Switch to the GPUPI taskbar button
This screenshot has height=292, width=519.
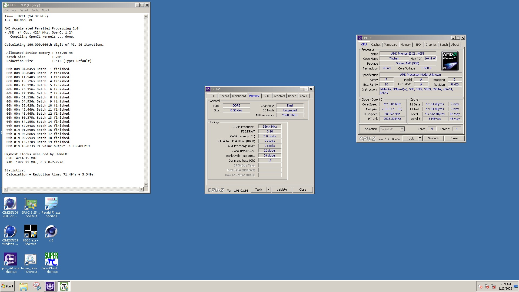click(64, 286)
